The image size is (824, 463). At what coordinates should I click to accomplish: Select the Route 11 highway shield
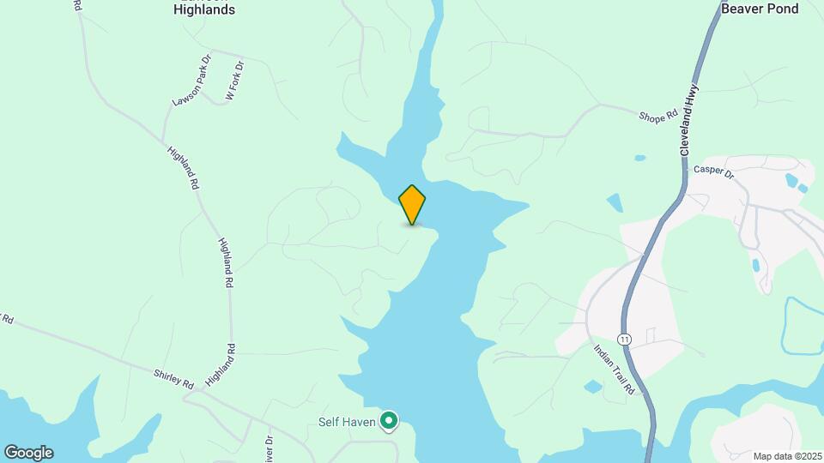click(624, 340)
